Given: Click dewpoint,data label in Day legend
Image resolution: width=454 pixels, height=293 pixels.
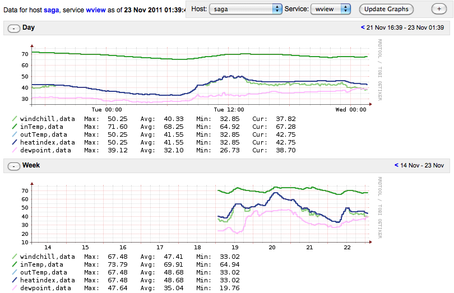Looking at the screenshot, I should pos(45,150).
